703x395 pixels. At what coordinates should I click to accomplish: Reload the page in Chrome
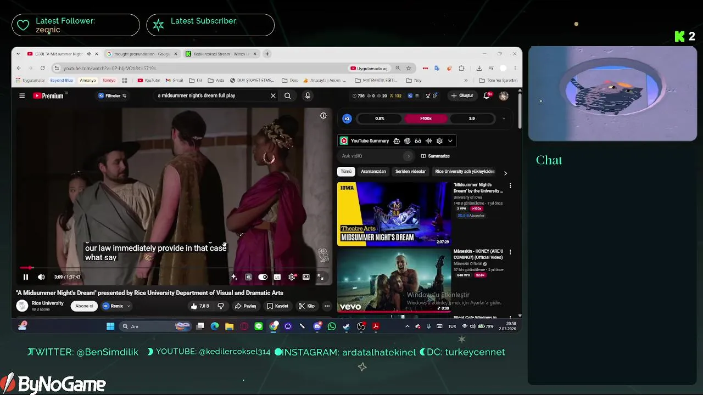click(43, 68)
